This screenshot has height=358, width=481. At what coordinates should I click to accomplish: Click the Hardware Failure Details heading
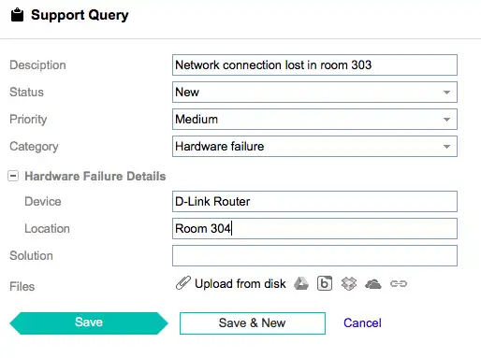coord(95,176)
